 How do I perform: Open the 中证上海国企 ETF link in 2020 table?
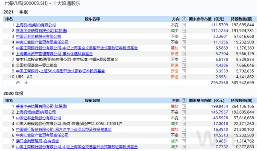(x=77, y=147)
